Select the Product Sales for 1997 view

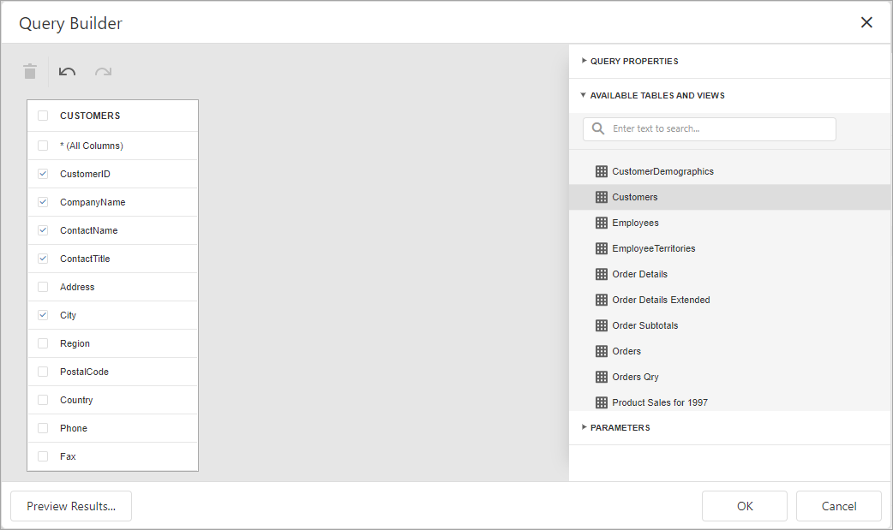[730, 402]
